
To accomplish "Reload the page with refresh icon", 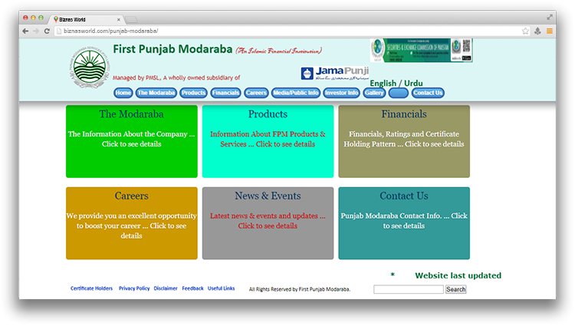I will (48, 31).
